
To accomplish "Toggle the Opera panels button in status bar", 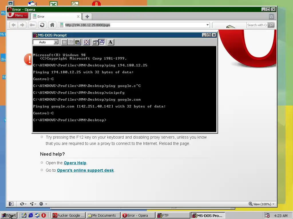I will (x=11, y=204).
